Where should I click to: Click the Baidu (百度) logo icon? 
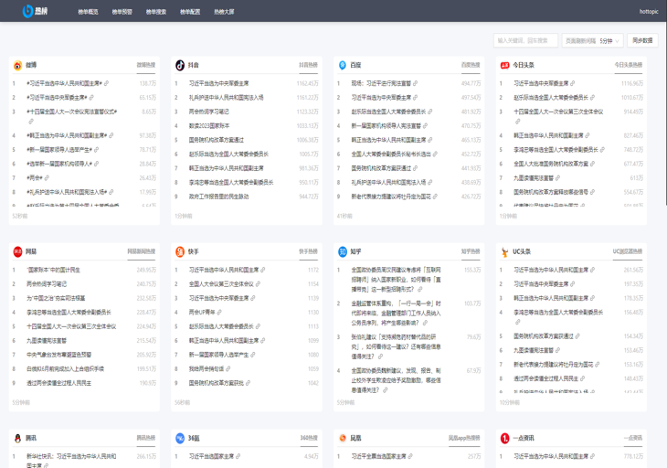(343, 65)
